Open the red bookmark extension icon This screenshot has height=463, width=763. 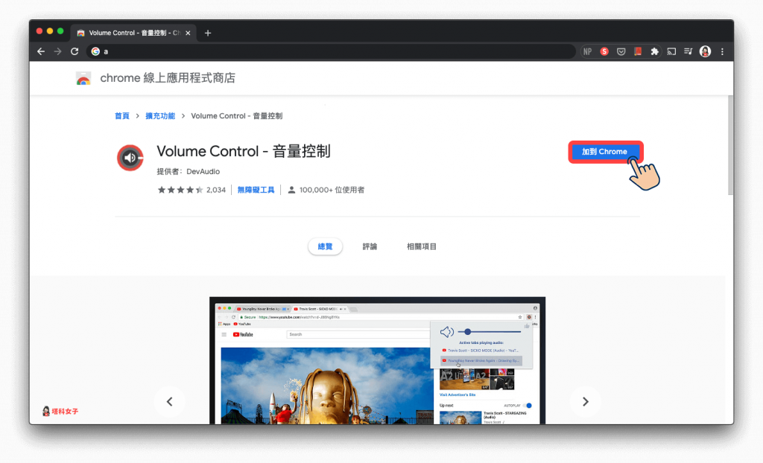tap(638, 51)
